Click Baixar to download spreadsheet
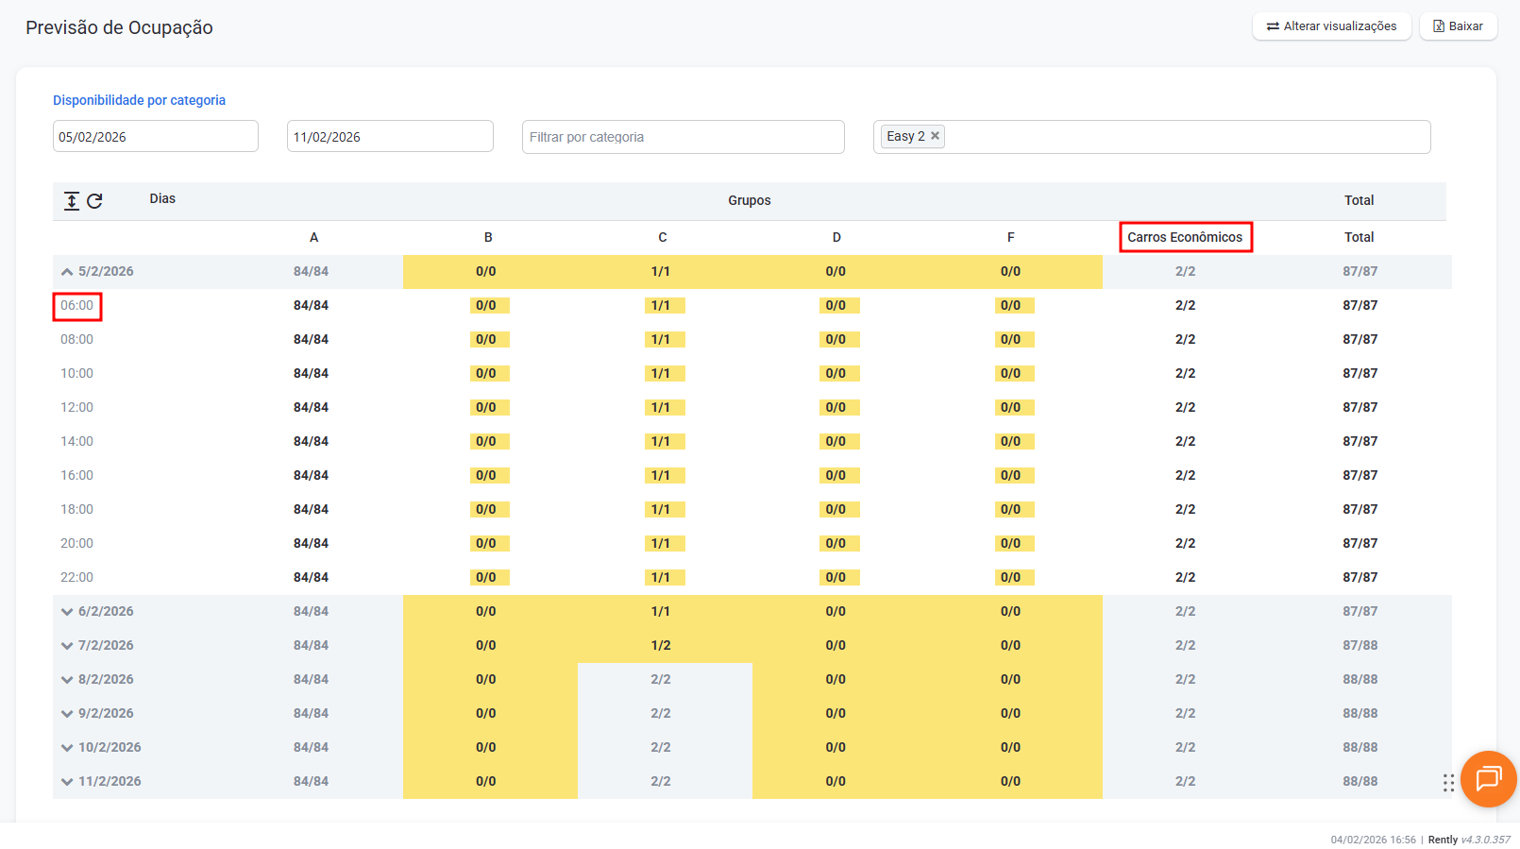 pos(1458,26)
